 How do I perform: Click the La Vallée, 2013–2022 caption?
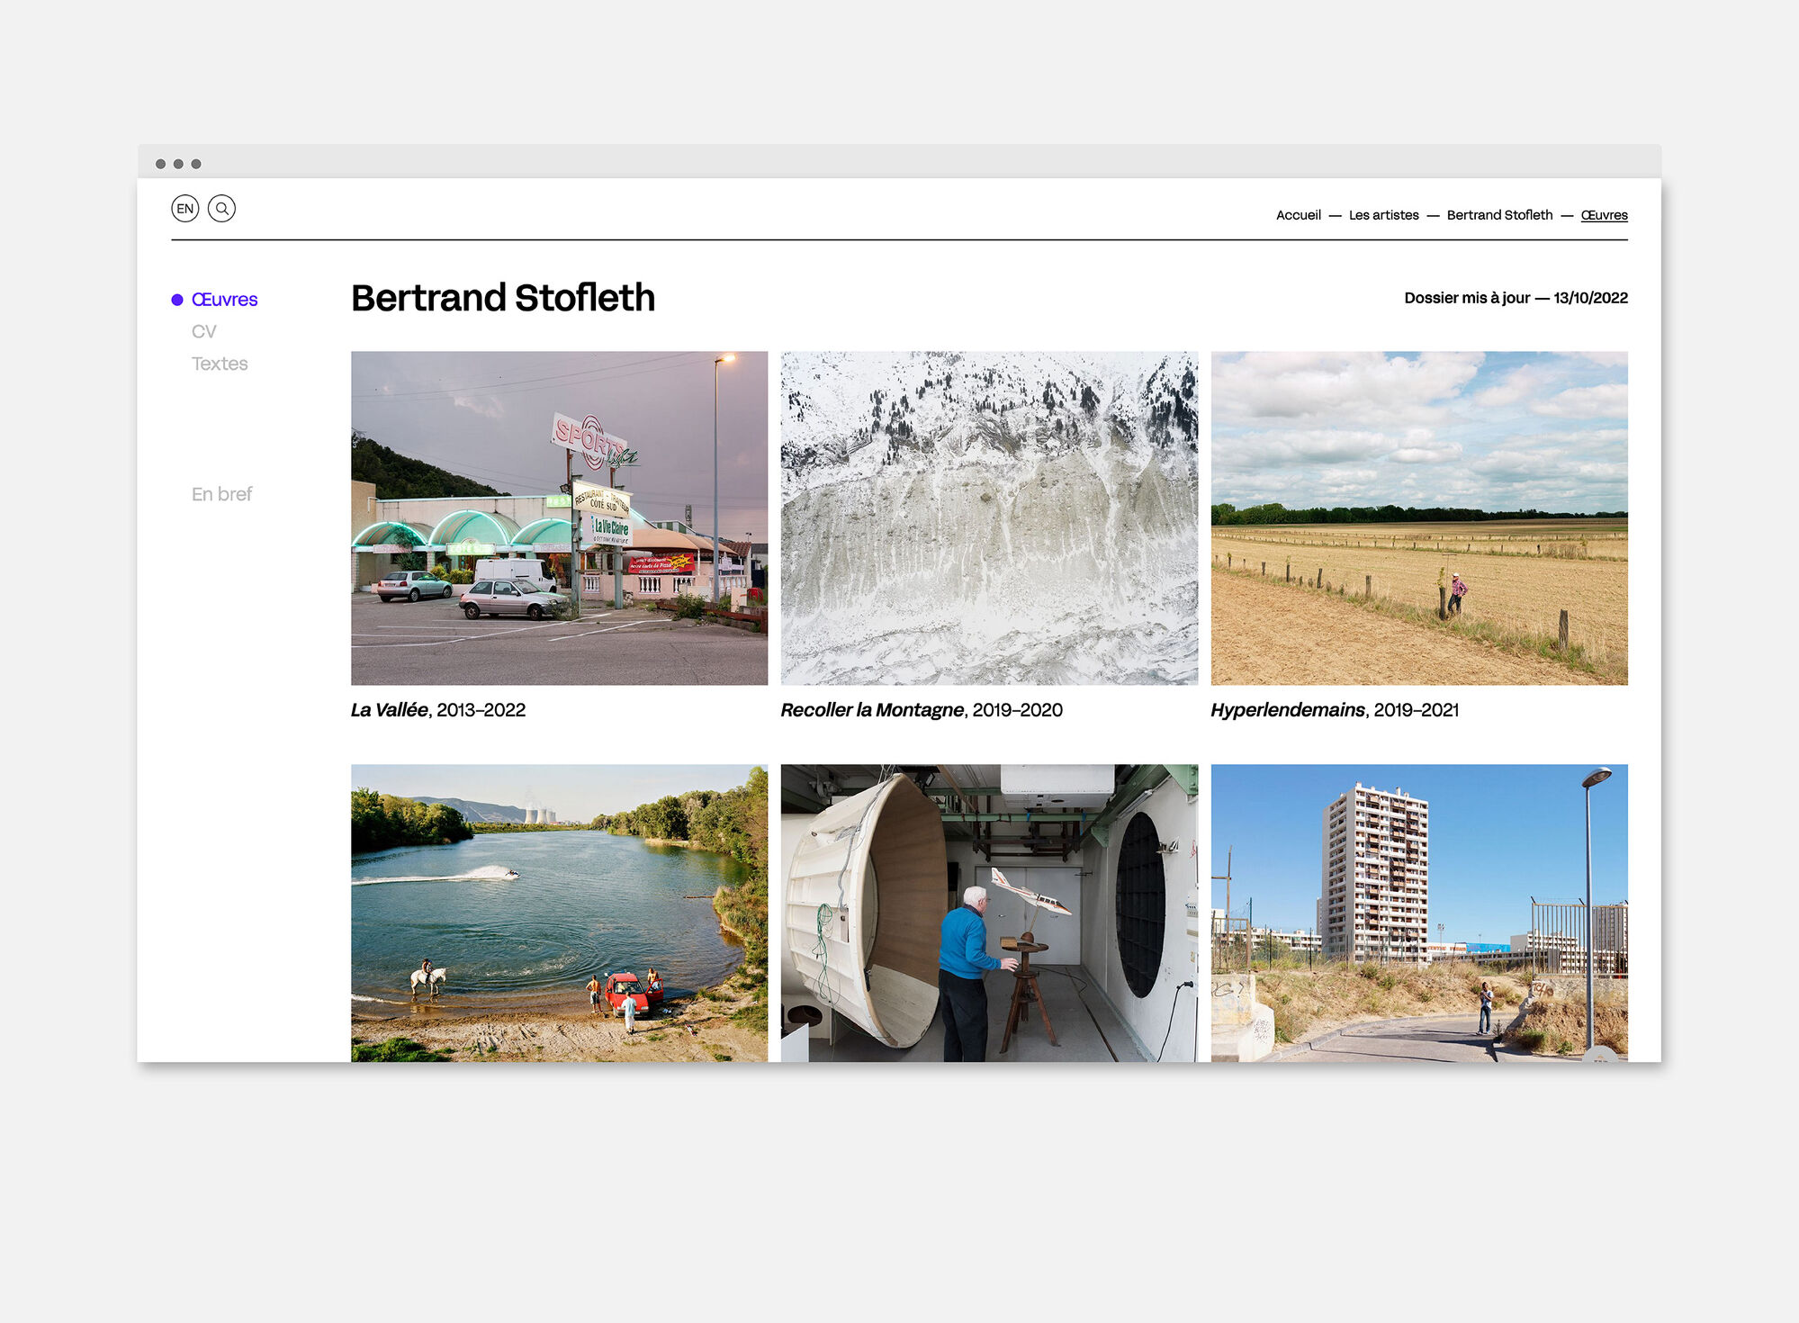pos(438,710)
